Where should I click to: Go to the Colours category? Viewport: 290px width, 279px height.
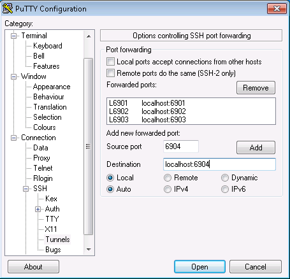coord(45,127)
